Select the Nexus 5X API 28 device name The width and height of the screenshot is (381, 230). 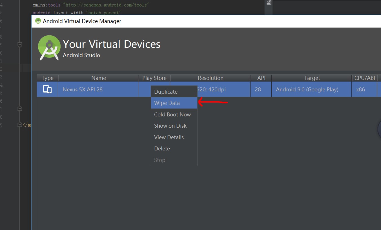coord(83,89)
